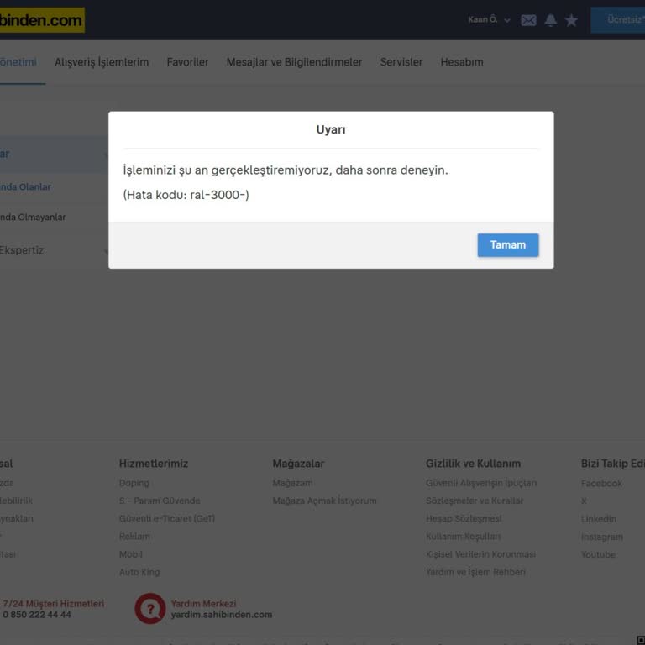Open Yardım ve İşlem Rehberi link
645x645 pixels.
pyautogui.click(x=475, y=572)
